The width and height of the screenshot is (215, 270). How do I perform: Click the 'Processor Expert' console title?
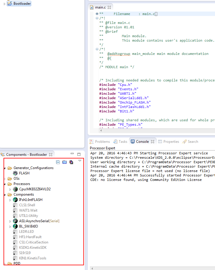click(102, 148)
